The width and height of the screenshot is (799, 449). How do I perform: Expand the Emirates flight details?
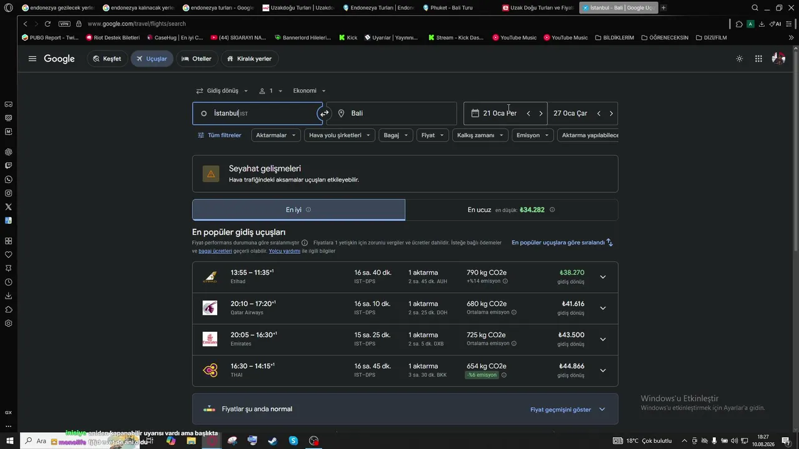(x=602, y=339)
